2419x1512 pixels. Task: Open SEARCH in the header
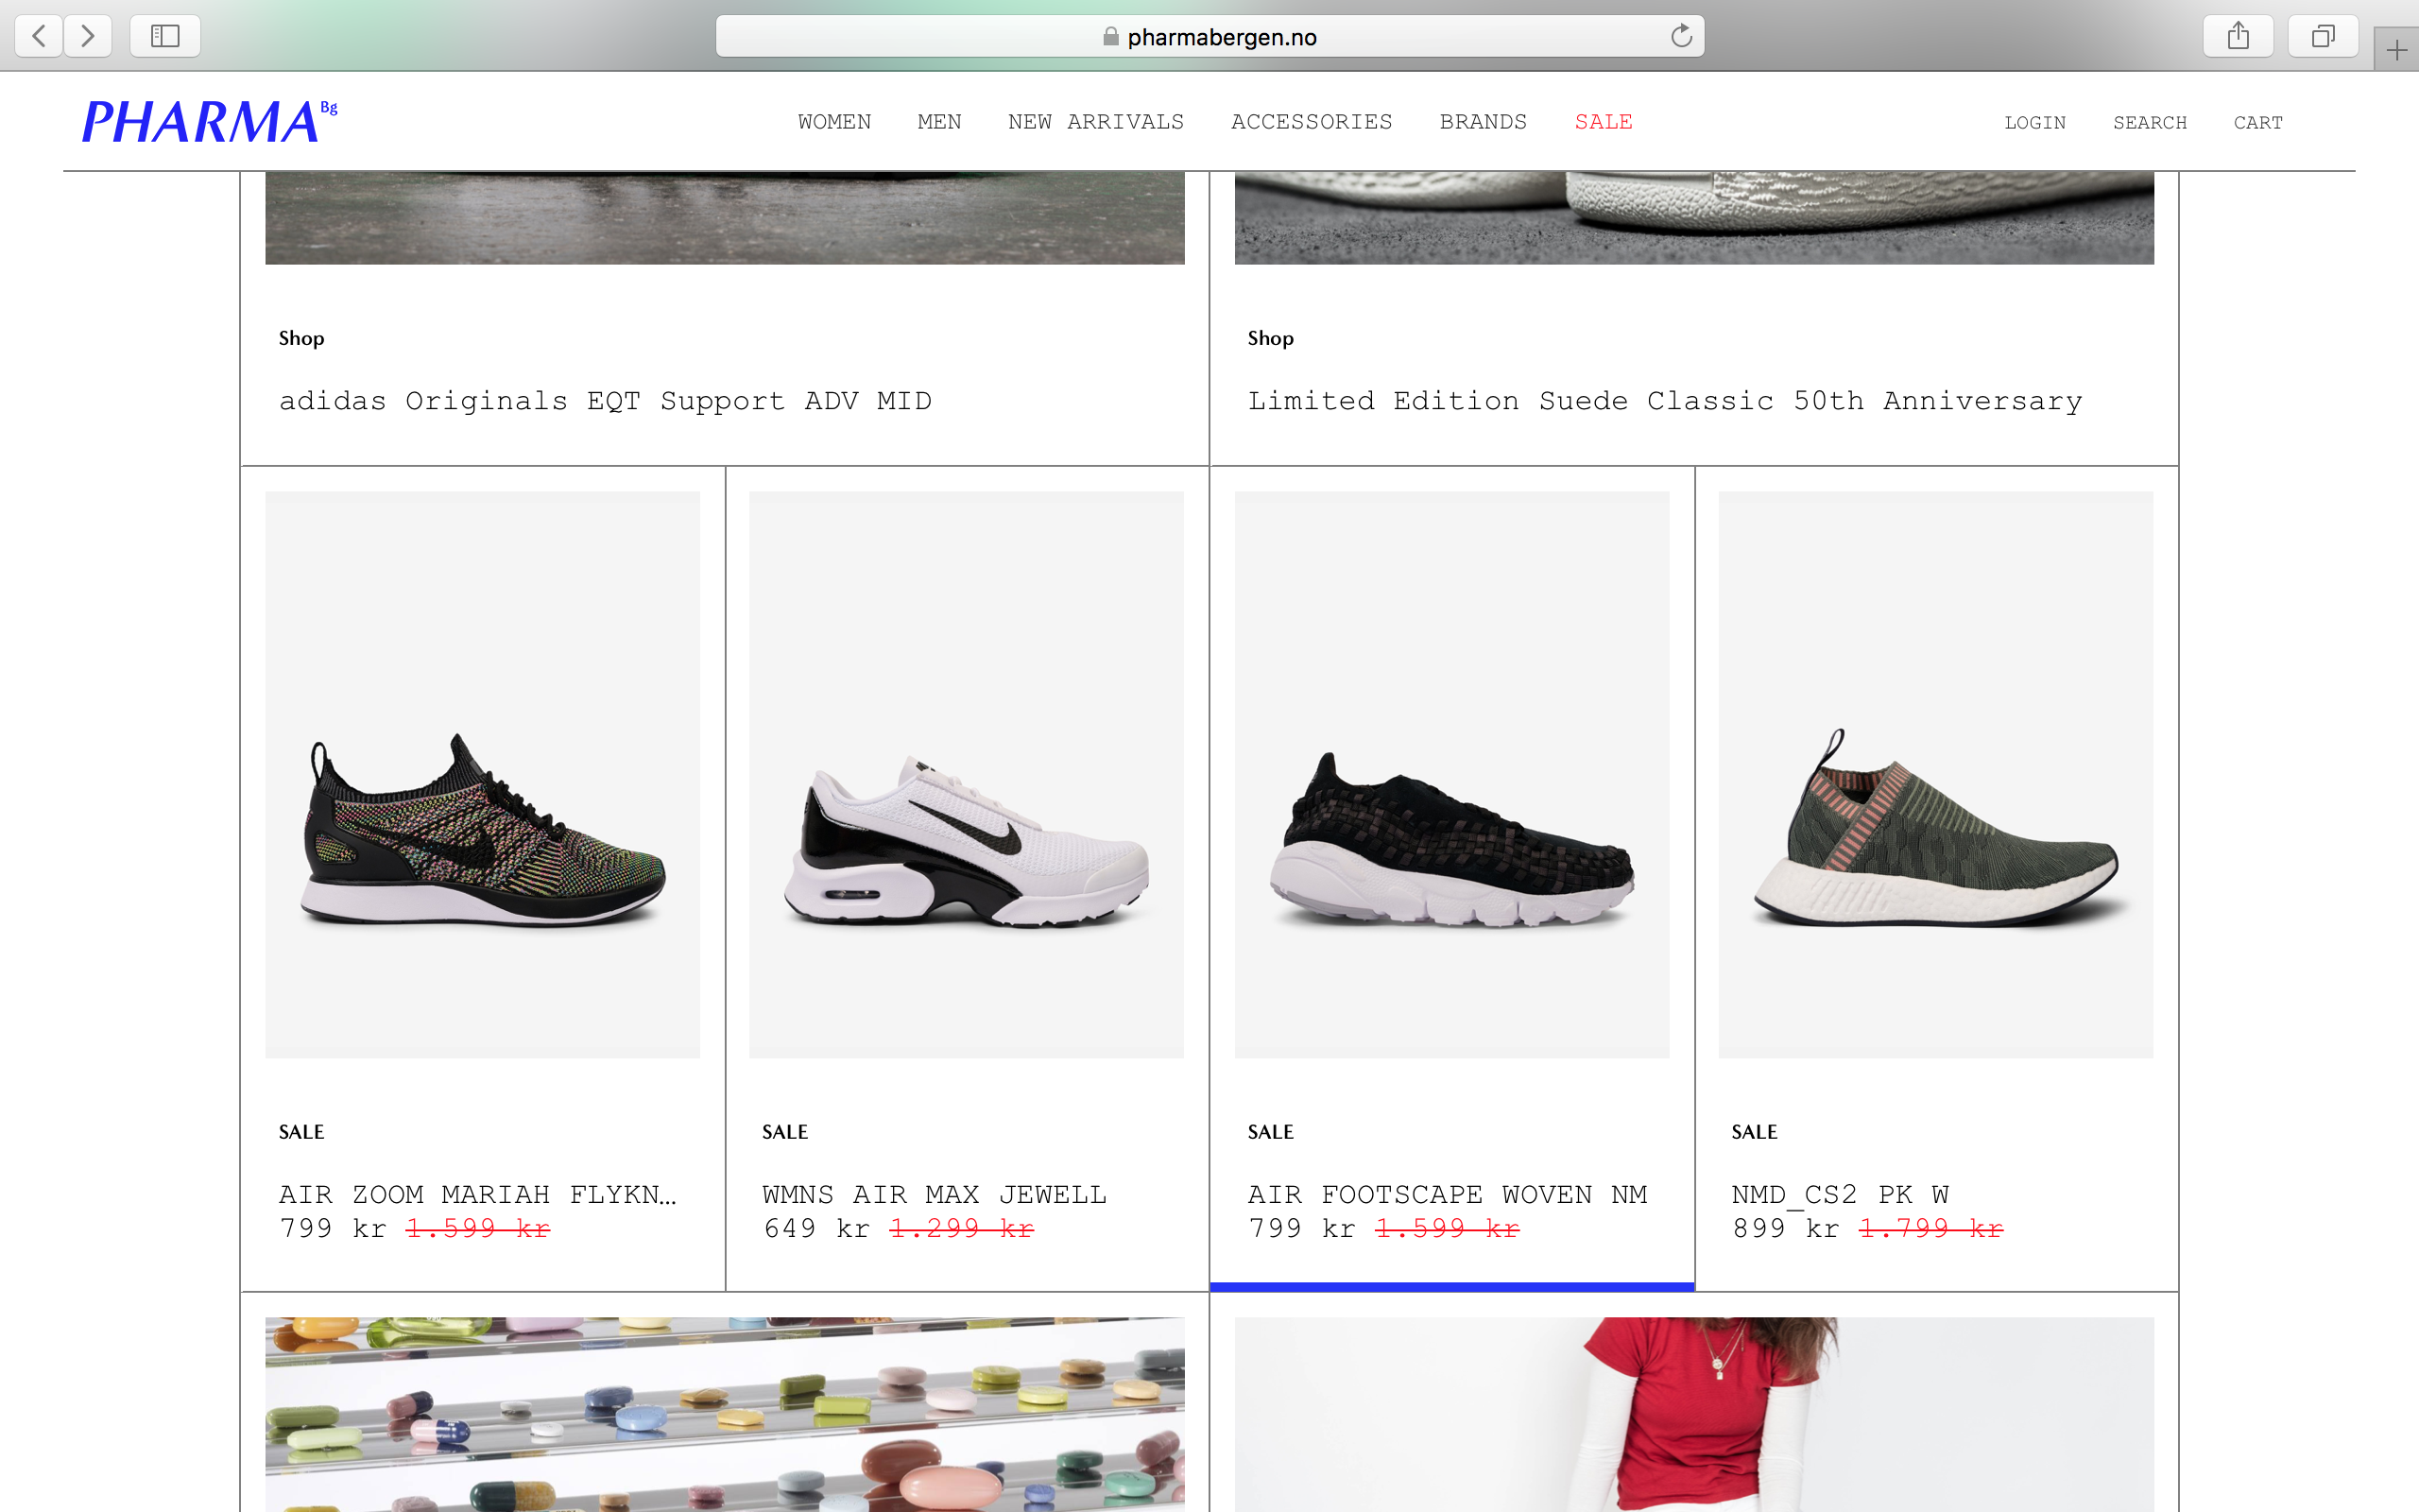[x=2149, y=123]
